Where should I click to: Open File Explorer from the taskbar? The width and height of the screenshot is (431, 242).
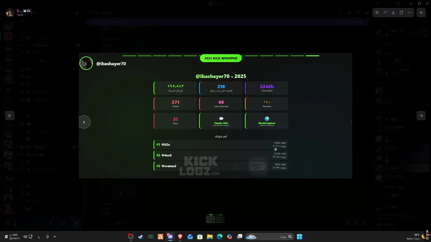210,237
